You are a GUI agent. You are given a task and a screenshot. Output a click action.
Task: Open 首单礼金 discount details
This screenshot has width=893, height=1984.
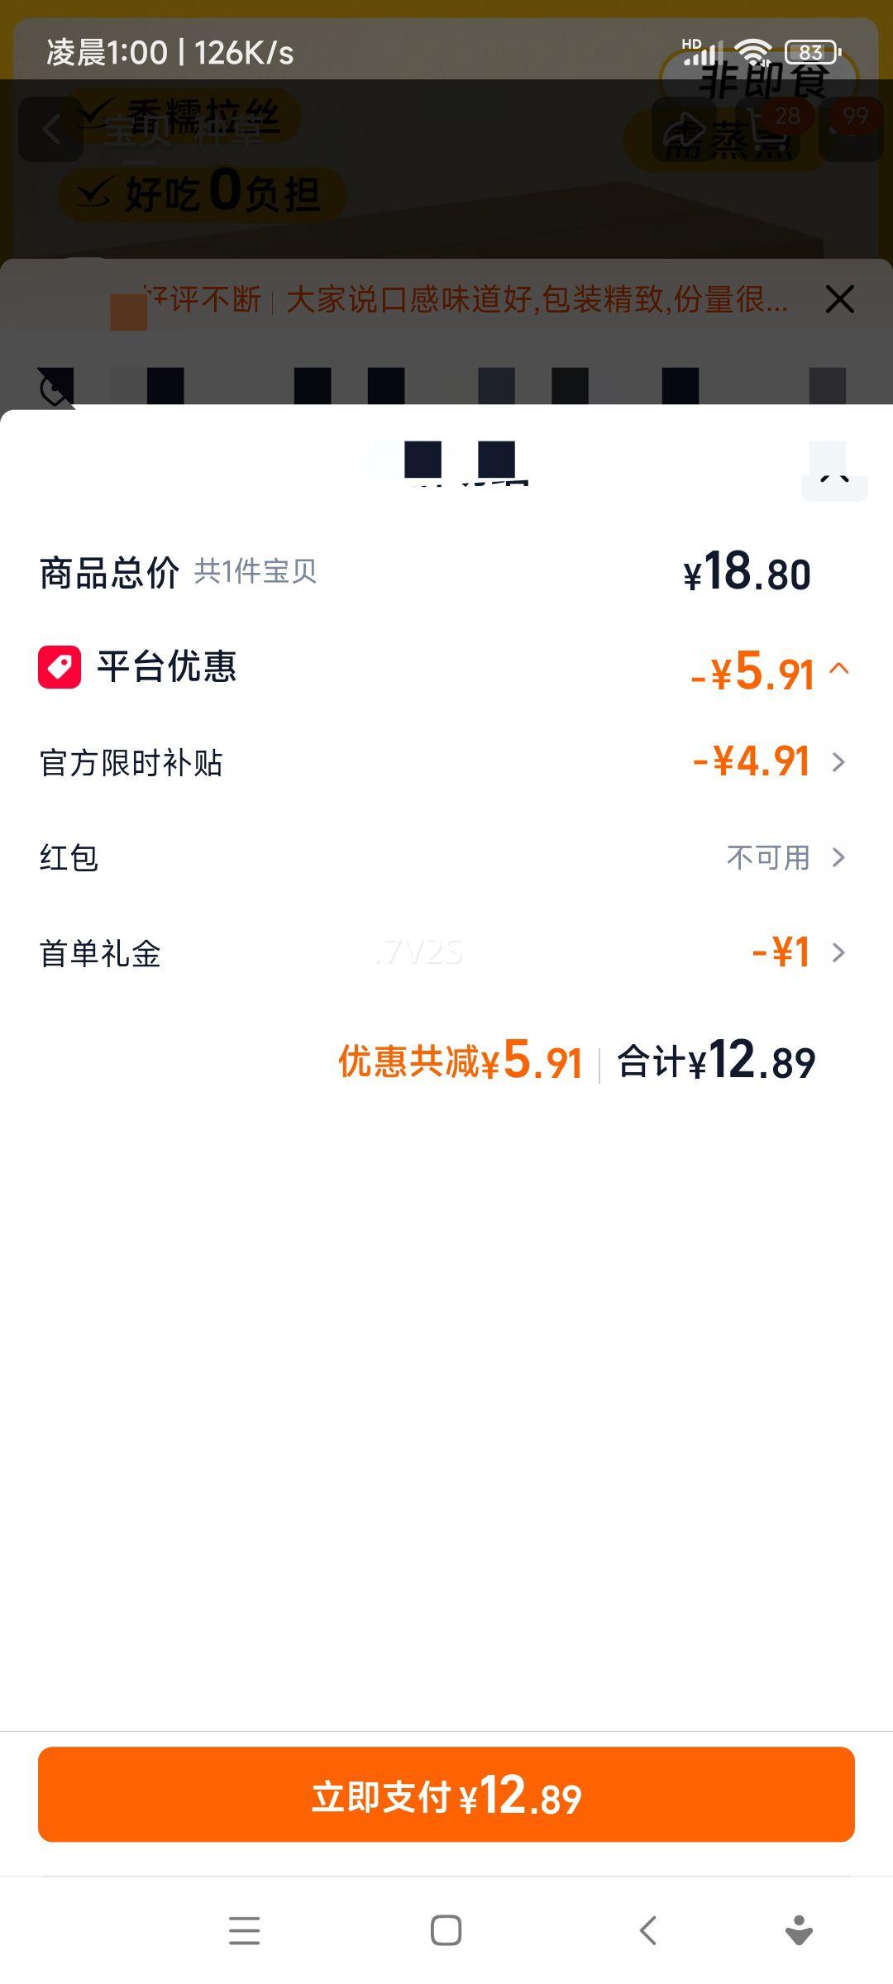838,953
